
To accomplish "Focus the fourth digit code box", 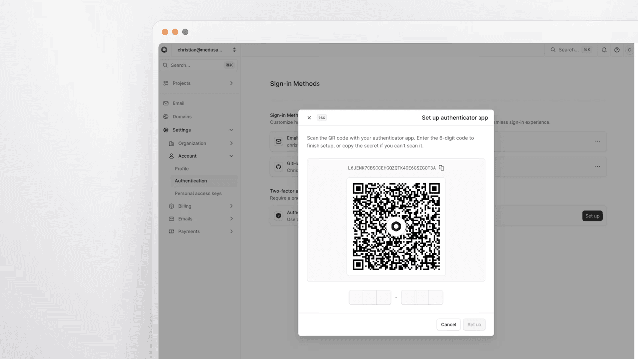I will [408, 298].
